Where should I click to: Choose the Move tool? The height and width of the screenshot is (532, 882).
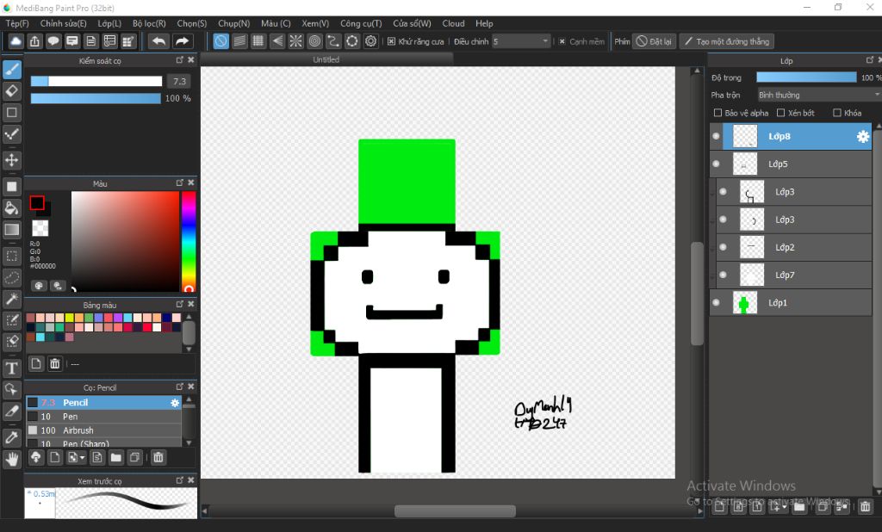coord(12,160)
